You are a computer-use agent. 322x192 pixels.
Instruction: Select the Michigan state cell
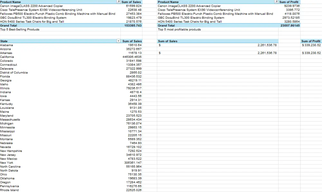[x=6, y=123]
